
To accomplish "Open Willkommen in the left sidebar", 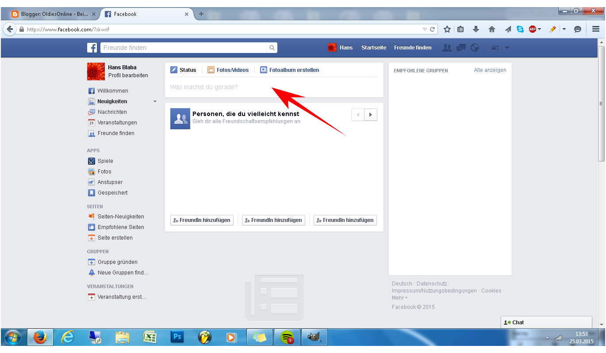I will pos(108,91).
